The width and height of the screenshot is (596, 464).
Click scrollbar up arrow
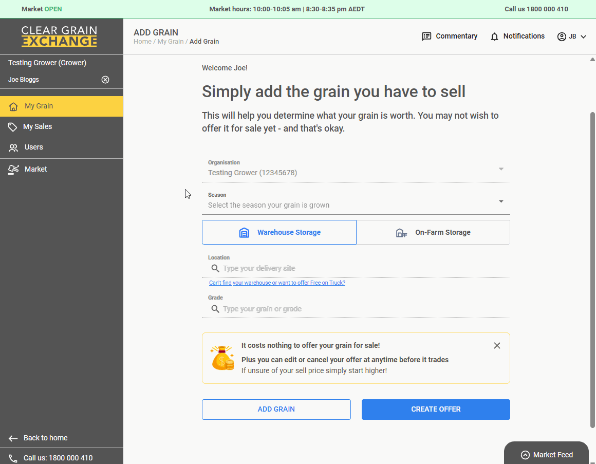tap(592, 59)
